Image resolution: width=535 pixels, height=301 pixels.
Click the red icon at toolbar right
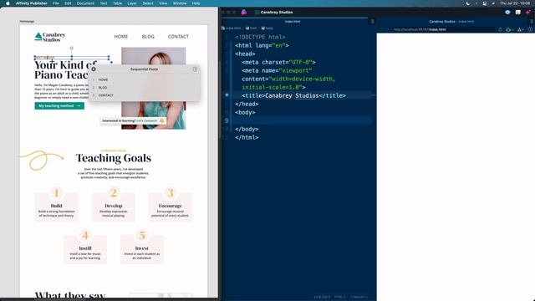pyautogui.click(x=528, y=13)
